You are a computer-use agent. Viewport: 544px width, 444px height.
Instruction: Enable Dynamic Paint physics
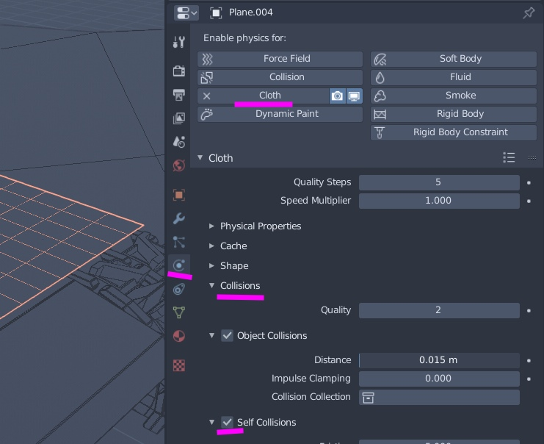point(280,114)
